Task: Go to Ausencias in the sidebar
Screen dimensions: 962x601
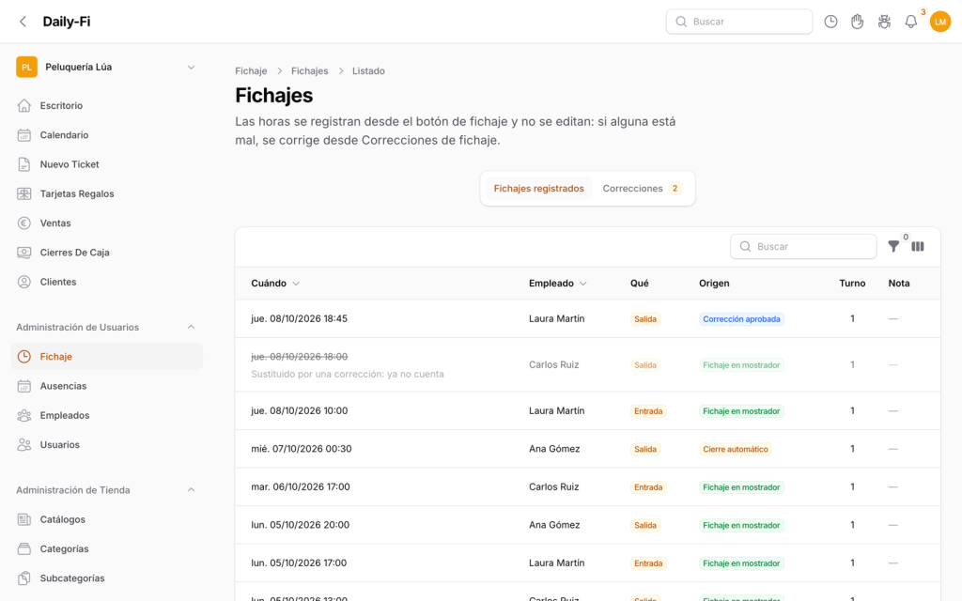Action: coord(107,386)
